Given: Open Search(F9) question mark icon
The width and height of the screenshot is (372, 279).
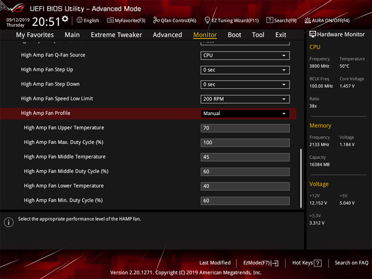Looking at the screenshot, I should [x=270, y=20].
